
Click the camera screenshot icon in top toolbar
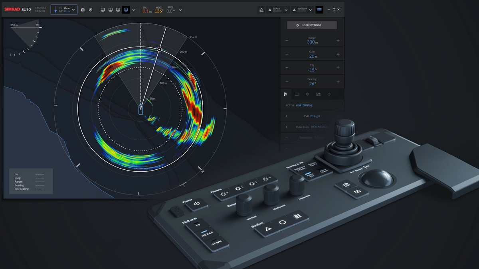click(83, 10)
